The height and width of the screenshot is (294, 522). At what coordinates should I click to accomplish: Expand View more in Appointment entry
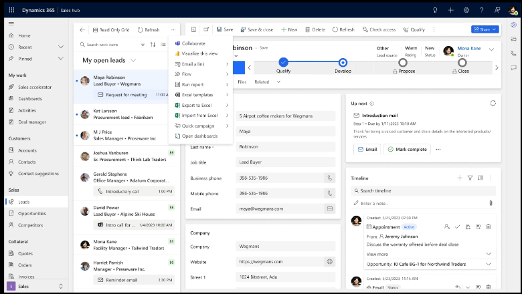(x=489, y=254)
